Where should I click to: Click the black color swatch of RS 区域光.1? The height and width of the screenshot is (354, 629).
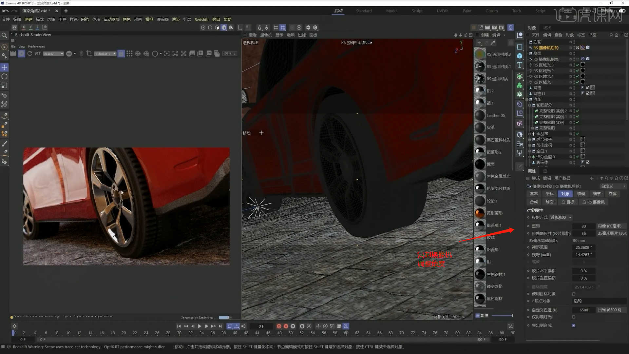(x=583, y=76)
